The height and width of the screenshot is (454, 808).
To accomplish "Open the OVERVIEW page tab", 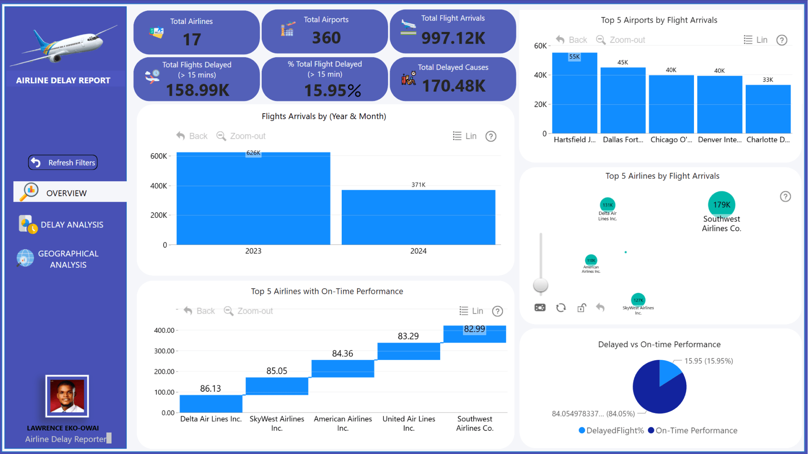I will [x=70, y=192].
